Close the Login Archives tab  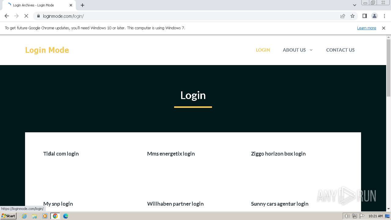pos(71,5)
